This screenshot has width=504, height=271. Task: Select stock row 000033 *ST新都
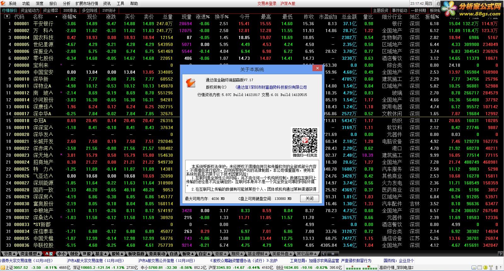252,224
